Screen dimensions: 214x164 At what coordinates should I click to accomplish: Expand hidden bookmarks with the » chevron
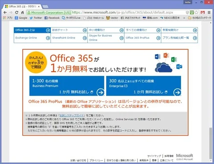click(x=184, y=18)
